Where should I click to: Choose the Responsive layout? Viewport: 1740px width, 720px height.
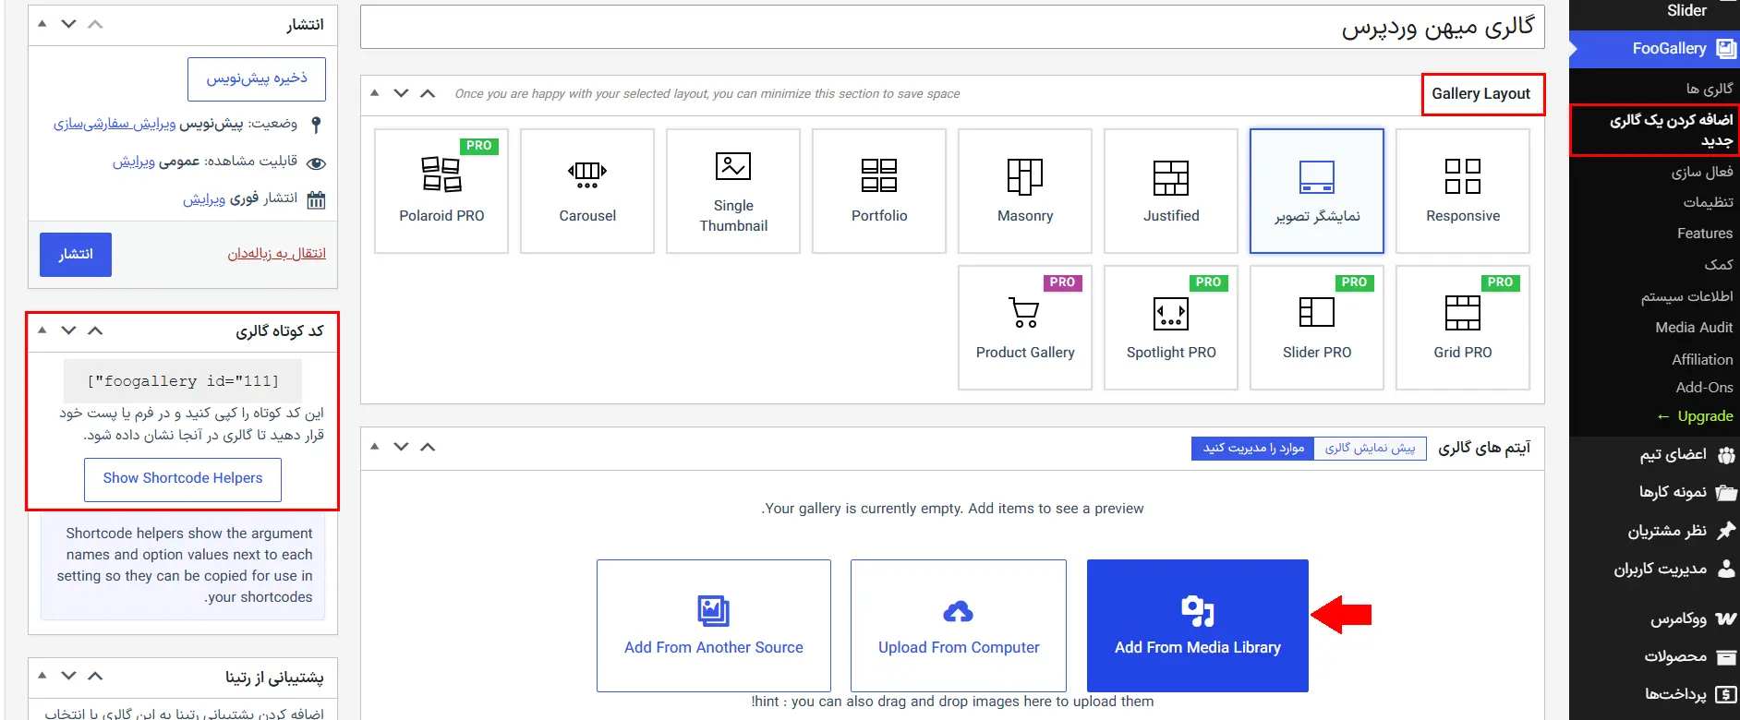coord(1463,191)
